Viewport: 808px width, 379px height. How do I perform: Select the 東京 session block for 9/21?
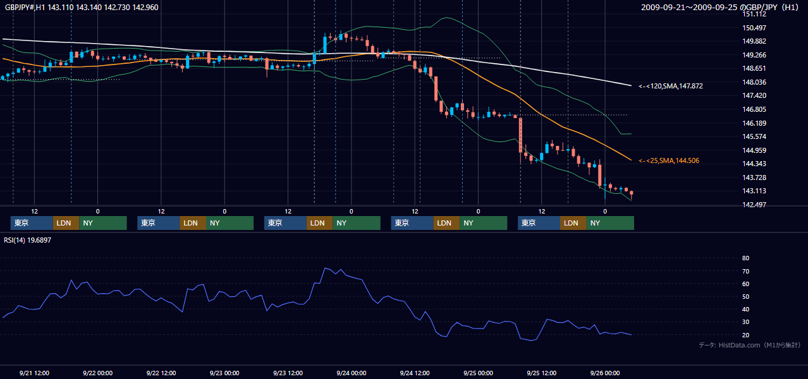pyautogui.click(x=32, y=223)
